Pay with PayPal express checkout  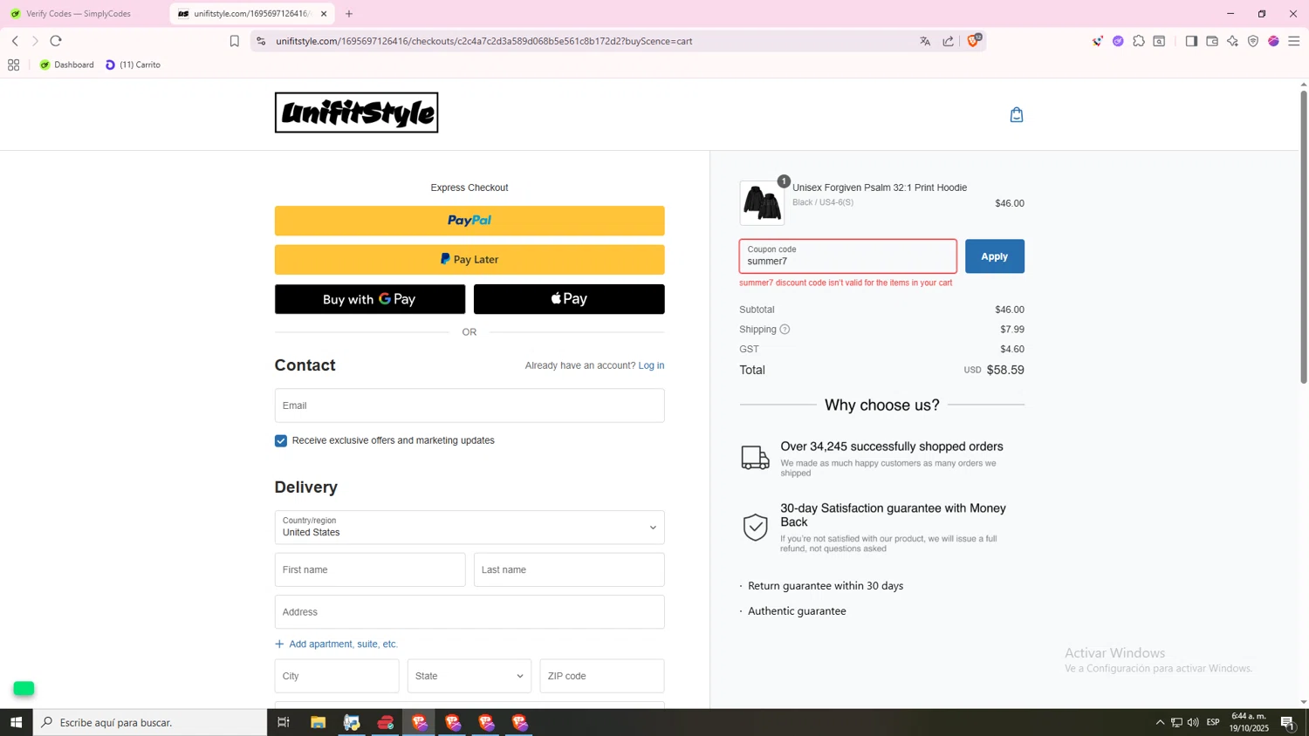[469, 221]
